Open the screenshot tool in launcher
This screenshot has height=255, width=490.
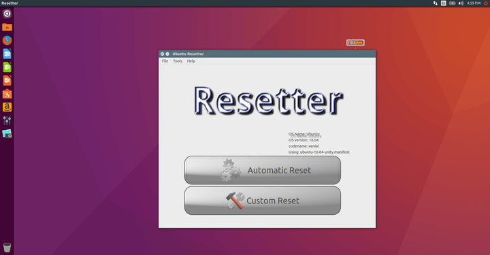click(7, 134)
